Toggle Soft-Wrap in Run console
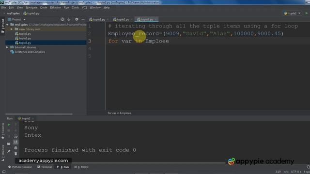Viewport: 310px width, 174px height. (x=16, y=136)
